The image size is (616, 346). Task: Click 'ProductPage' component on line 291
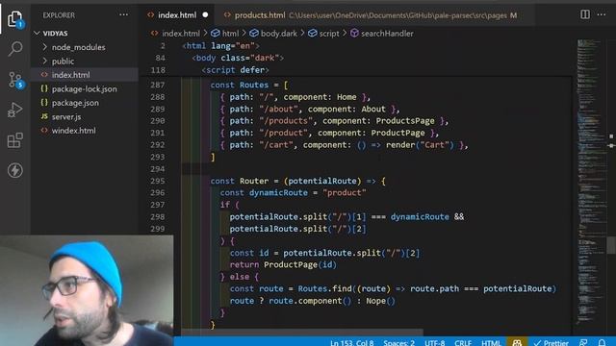398,133
